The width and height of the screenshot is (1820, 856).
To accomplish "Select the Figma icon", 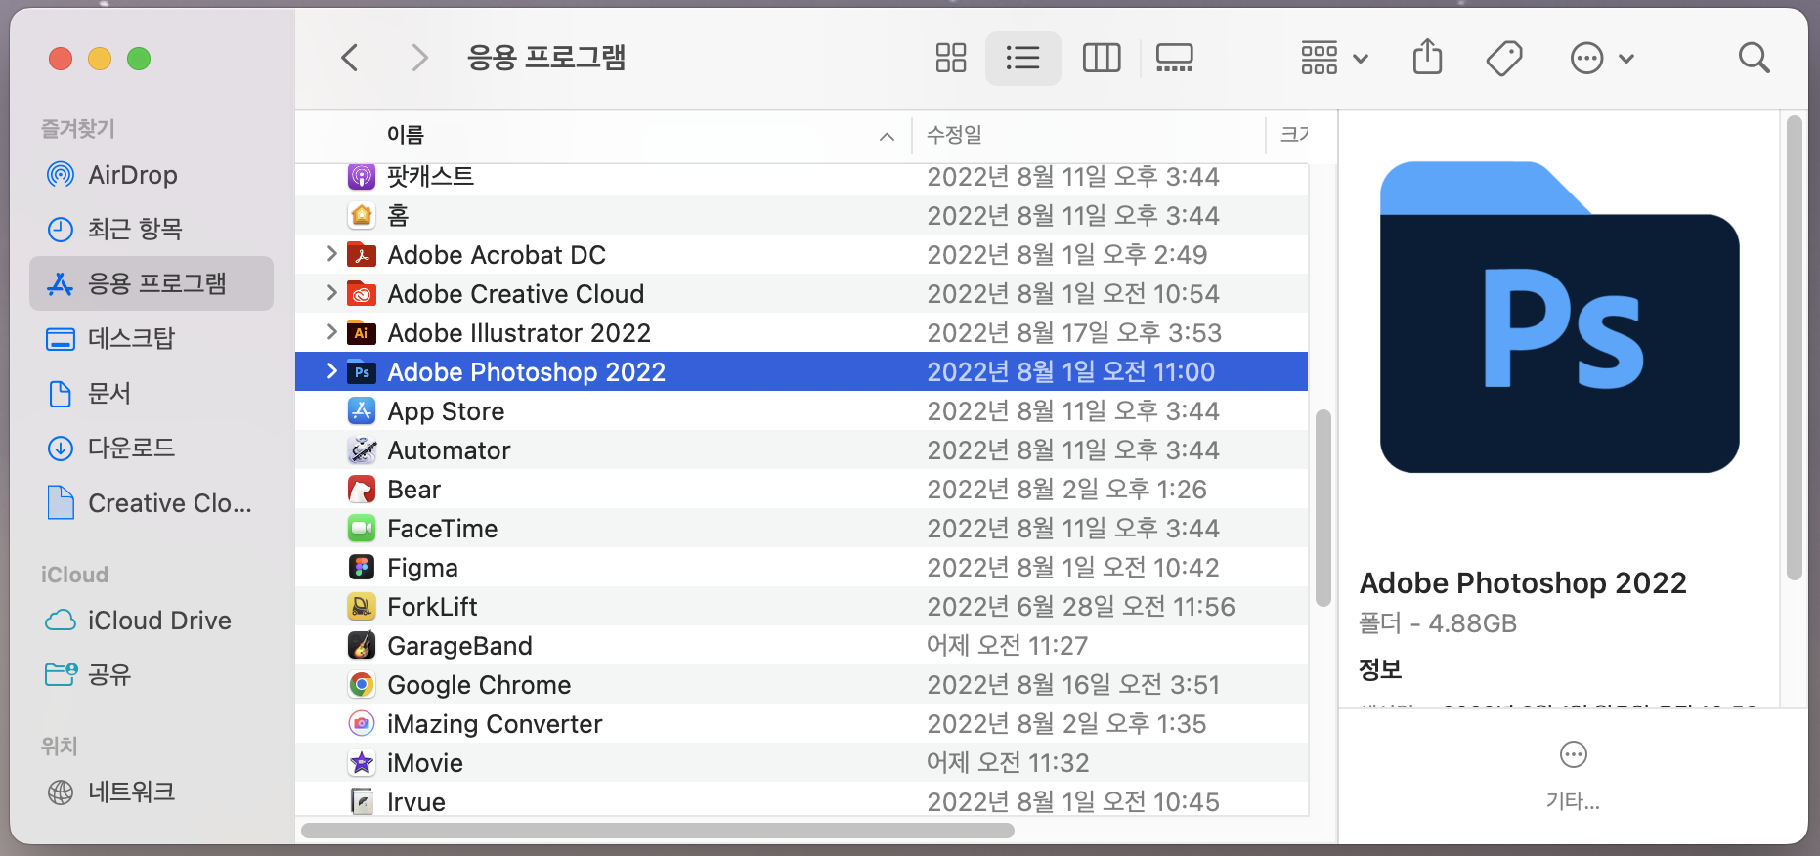I will (x=362, y=567).
